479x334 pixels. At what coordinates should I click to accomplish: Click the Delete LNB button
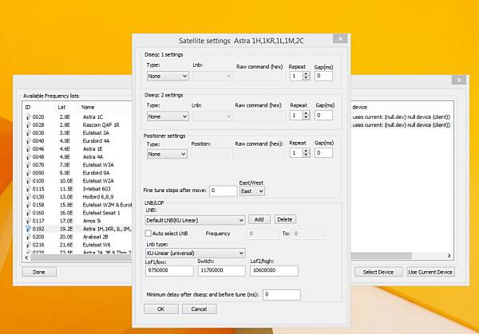(x=285, y=219)
